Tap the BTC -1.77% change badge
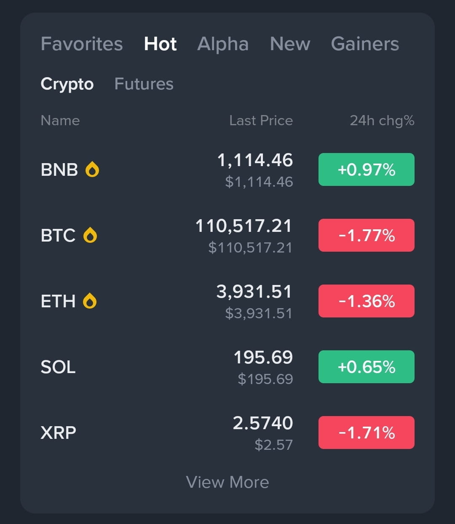The width and height of the screenshot is (455, 524). click(367, 235)
